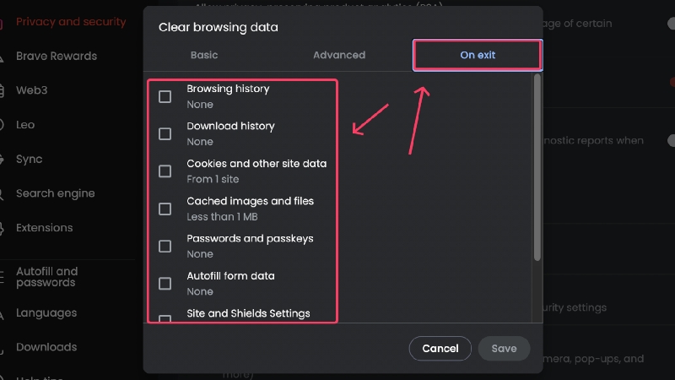Enable the Download history checkbox
Screen dimensions: 675x380
click(165, 133)
